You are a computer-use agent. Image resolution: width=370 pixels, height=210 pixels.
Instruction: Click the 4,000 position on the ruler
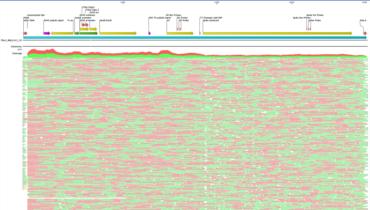216,2
